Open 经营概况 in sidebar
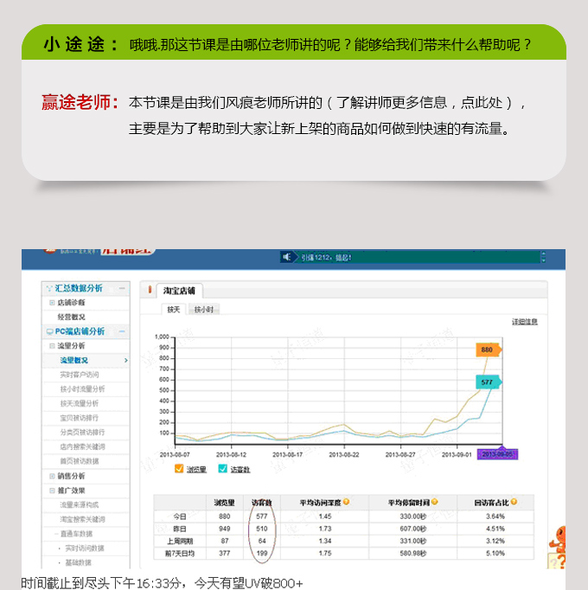Image resolution: width=588 pixels, height=590 pixels. [71, 317]
